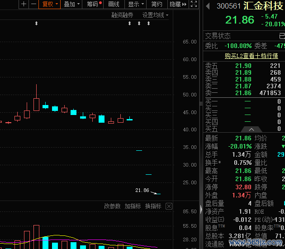Click 总股本 value 3.281亿
The width and height of the screenshot is (285, 249).
pyautogui.click(x=240, y=236)
